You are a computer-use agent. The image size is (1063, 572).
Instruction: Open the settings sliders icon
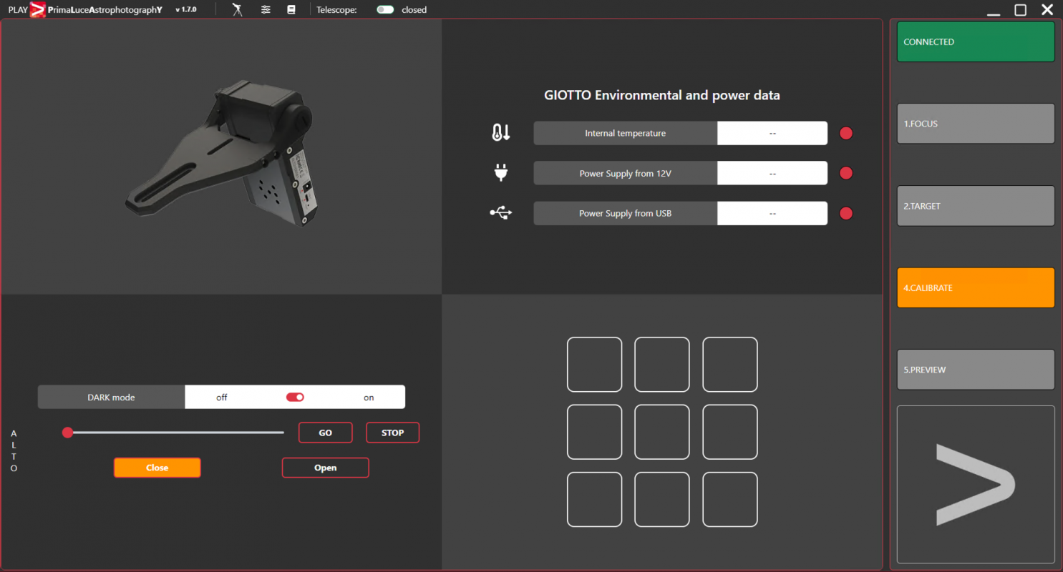pyautogui.click(x=266, y=10)
